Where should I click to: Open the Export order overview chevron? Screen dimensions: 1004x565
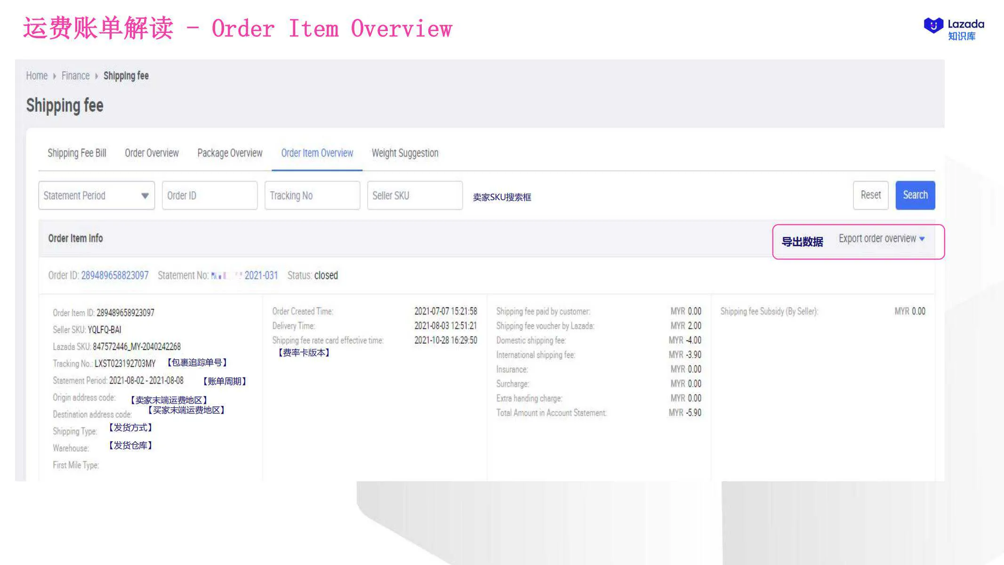tap(922, 239)
